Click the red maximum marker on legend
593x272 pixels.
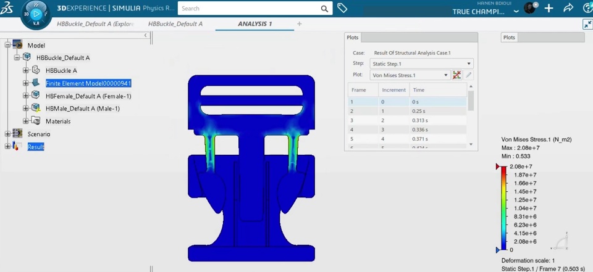click(498, 167)
